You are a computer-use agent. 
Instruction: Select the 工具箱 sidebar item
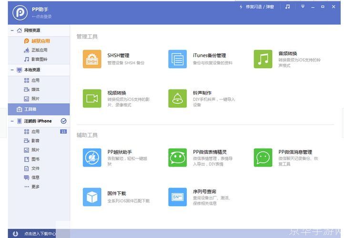(39, 109)
